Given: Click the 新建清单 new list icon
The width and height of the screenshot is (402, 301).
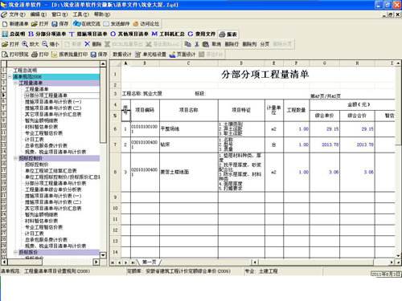Looking at the screenshot, I should (x=5, y=24).
